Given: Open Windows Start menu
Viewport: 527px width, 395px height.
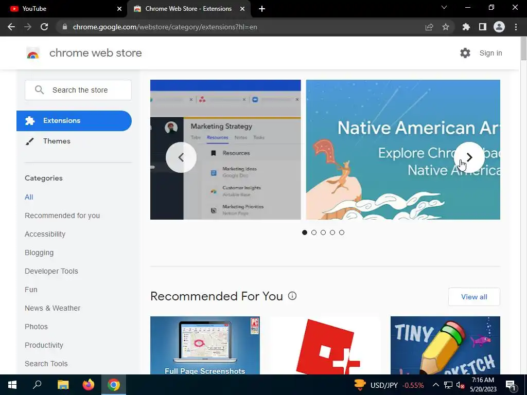Looking at the screenshot, I should tap(12, 385).
